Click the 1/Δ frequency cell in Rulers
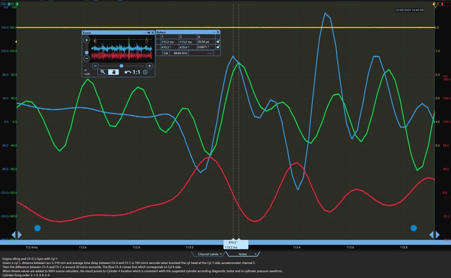Viewport: 451px width, 278px height. (x=166, y=53)
